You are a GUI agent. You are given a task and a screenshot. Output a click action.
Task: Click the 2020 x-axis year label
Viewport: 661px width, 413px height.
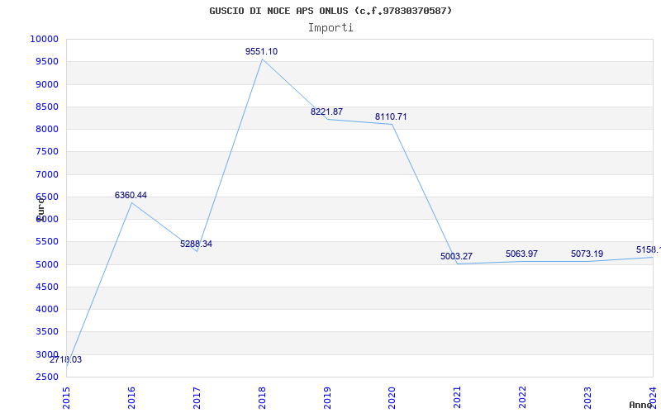coord(392,397)
